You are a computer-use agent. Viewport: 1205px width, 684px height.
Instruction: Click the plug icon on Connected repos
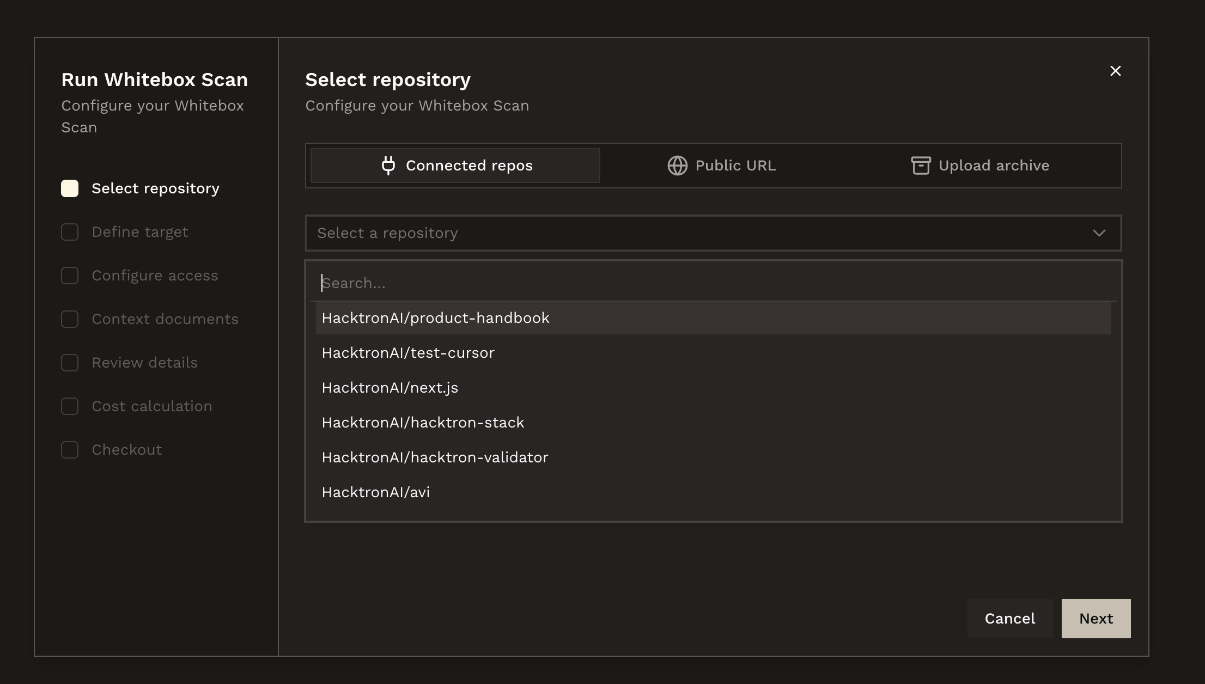pos(388,166)
